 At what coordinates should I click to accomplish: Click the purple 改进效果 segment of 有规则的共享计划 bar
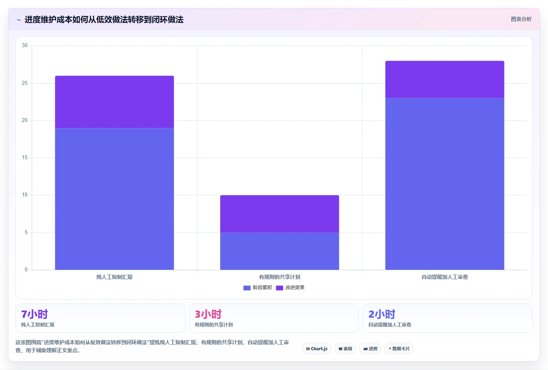click(279, 214)
